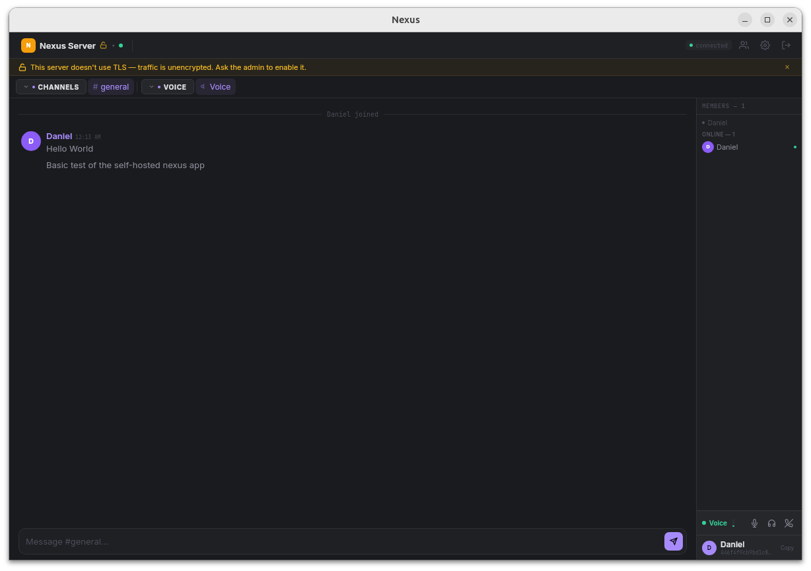Open member invite via the people icon
This screenshot has height=571, width=811.
[x=744, y=45]
